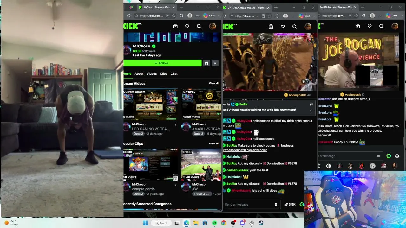Select username cannabisusers in Donniee800 chat

tap(238, 170)
